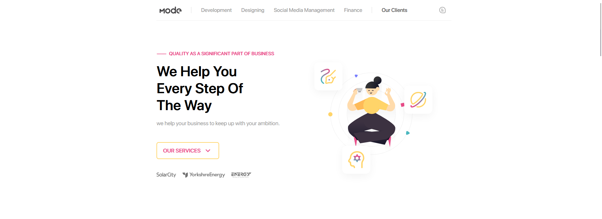Click the head with gear icon card
This screenshot has height=219, width=602.
(x=356, y=159)
